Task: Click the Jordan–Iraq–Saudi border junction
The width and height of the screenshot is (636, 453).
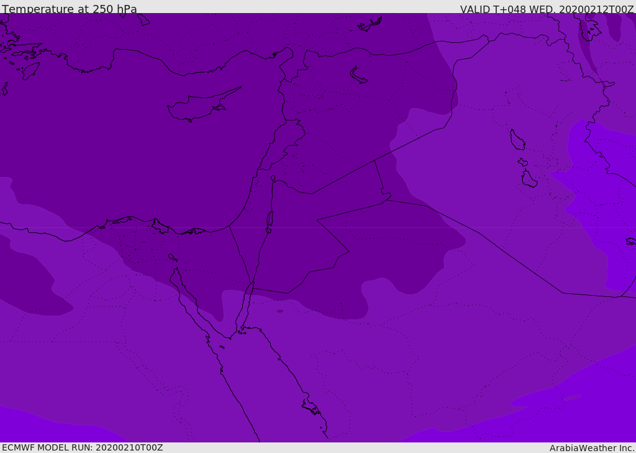Action: pyautogui.click(x=386, y=199)
